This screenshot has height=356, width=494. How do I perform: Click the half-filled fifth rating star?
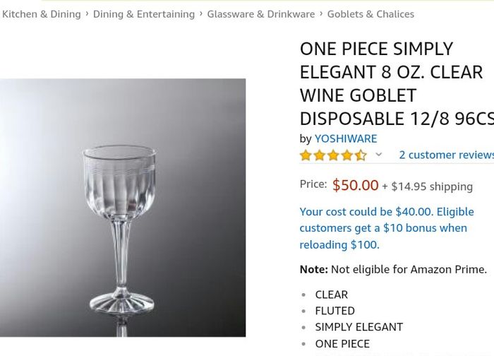pyautogui.click(x=361, y=155)
